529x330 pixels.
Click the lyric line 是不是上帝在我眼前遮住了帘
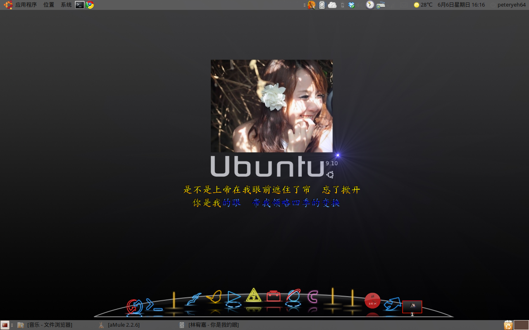pos(247,190)
